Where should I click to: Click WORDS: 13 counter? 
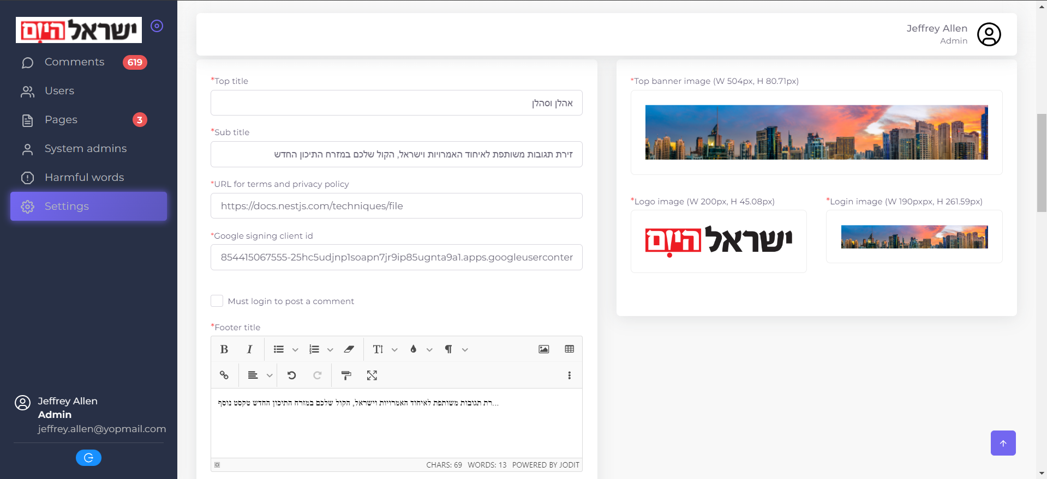487,465
